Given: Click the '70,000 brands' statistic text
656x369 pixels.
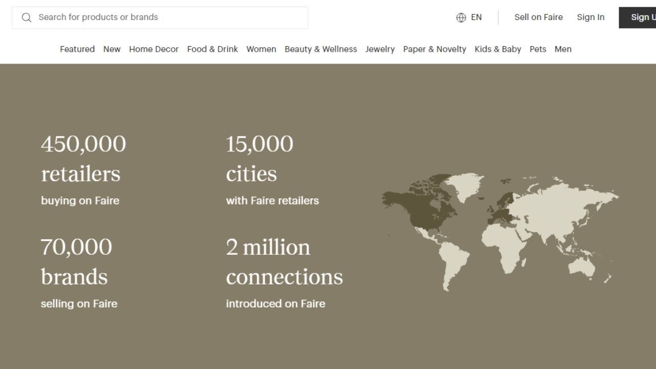Looking at the screenshot, I should (x=76, y=262).
